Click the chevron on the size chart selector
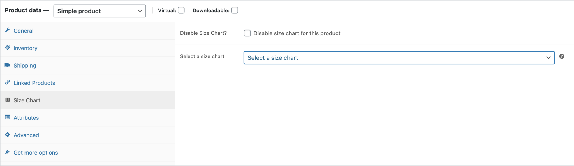This screenshot has height=166, width=574. coord(548,58)
